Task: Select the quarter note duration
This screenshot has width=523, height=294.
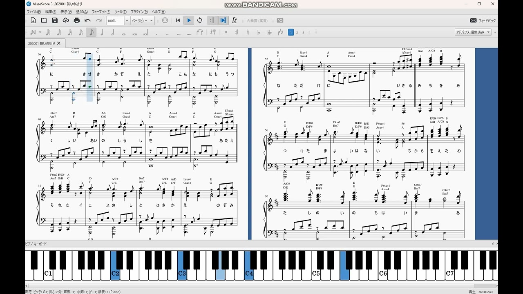Action: click(x=102, y=32)
